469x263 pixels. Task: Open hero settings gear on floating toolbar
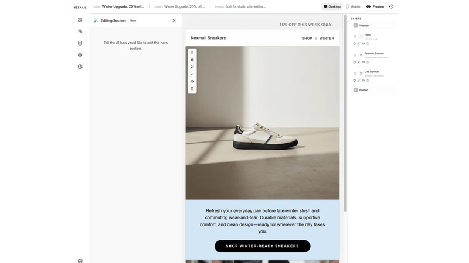pos(192,60)
